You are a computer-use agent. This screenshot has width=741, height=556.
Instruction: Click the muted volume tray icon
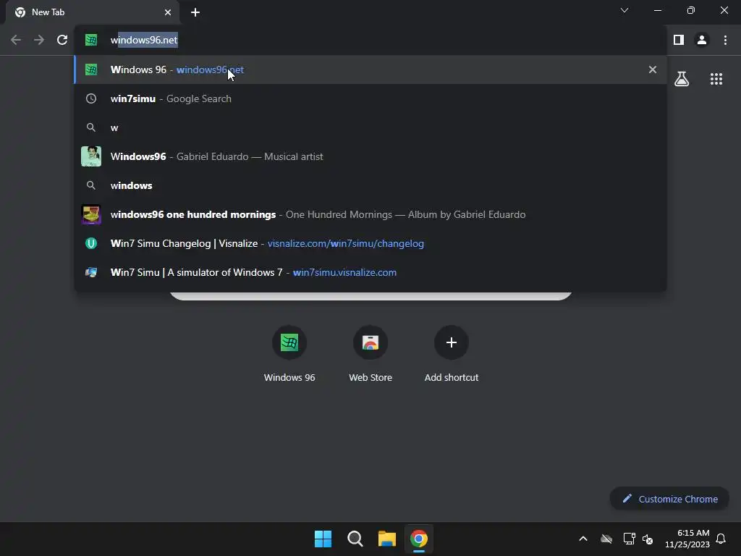[648, 539]
